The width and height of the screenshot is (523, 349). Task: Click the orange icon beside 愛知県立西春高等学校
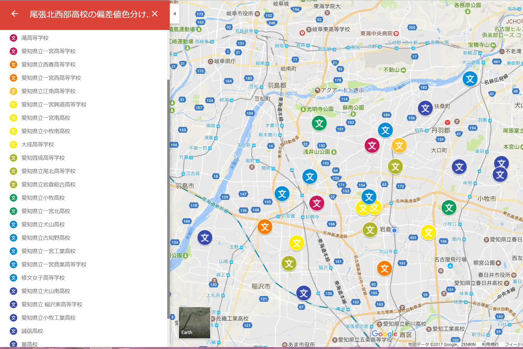pos(13,64)
